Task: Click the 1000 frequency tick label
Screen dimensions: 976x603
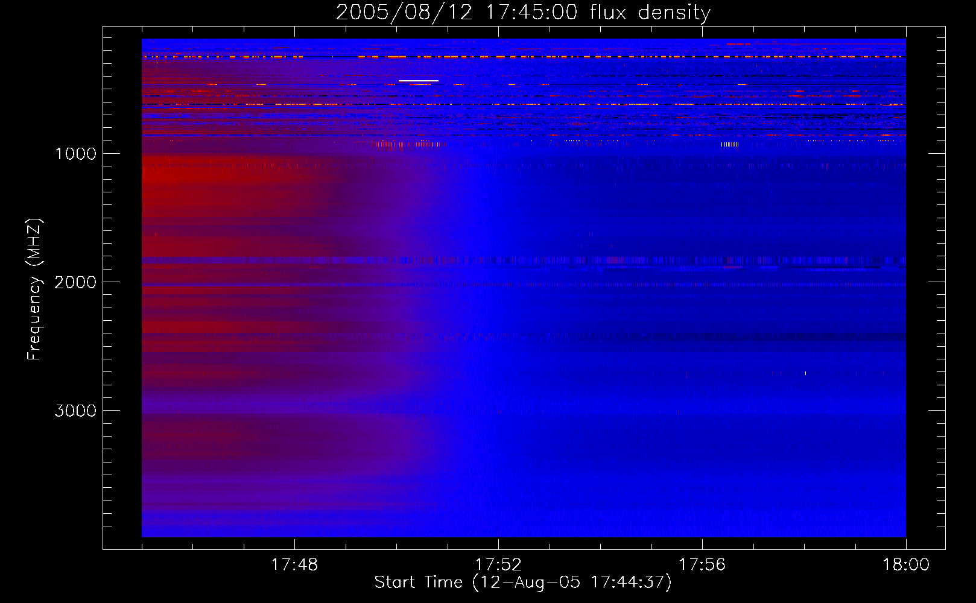Action: 75,154
